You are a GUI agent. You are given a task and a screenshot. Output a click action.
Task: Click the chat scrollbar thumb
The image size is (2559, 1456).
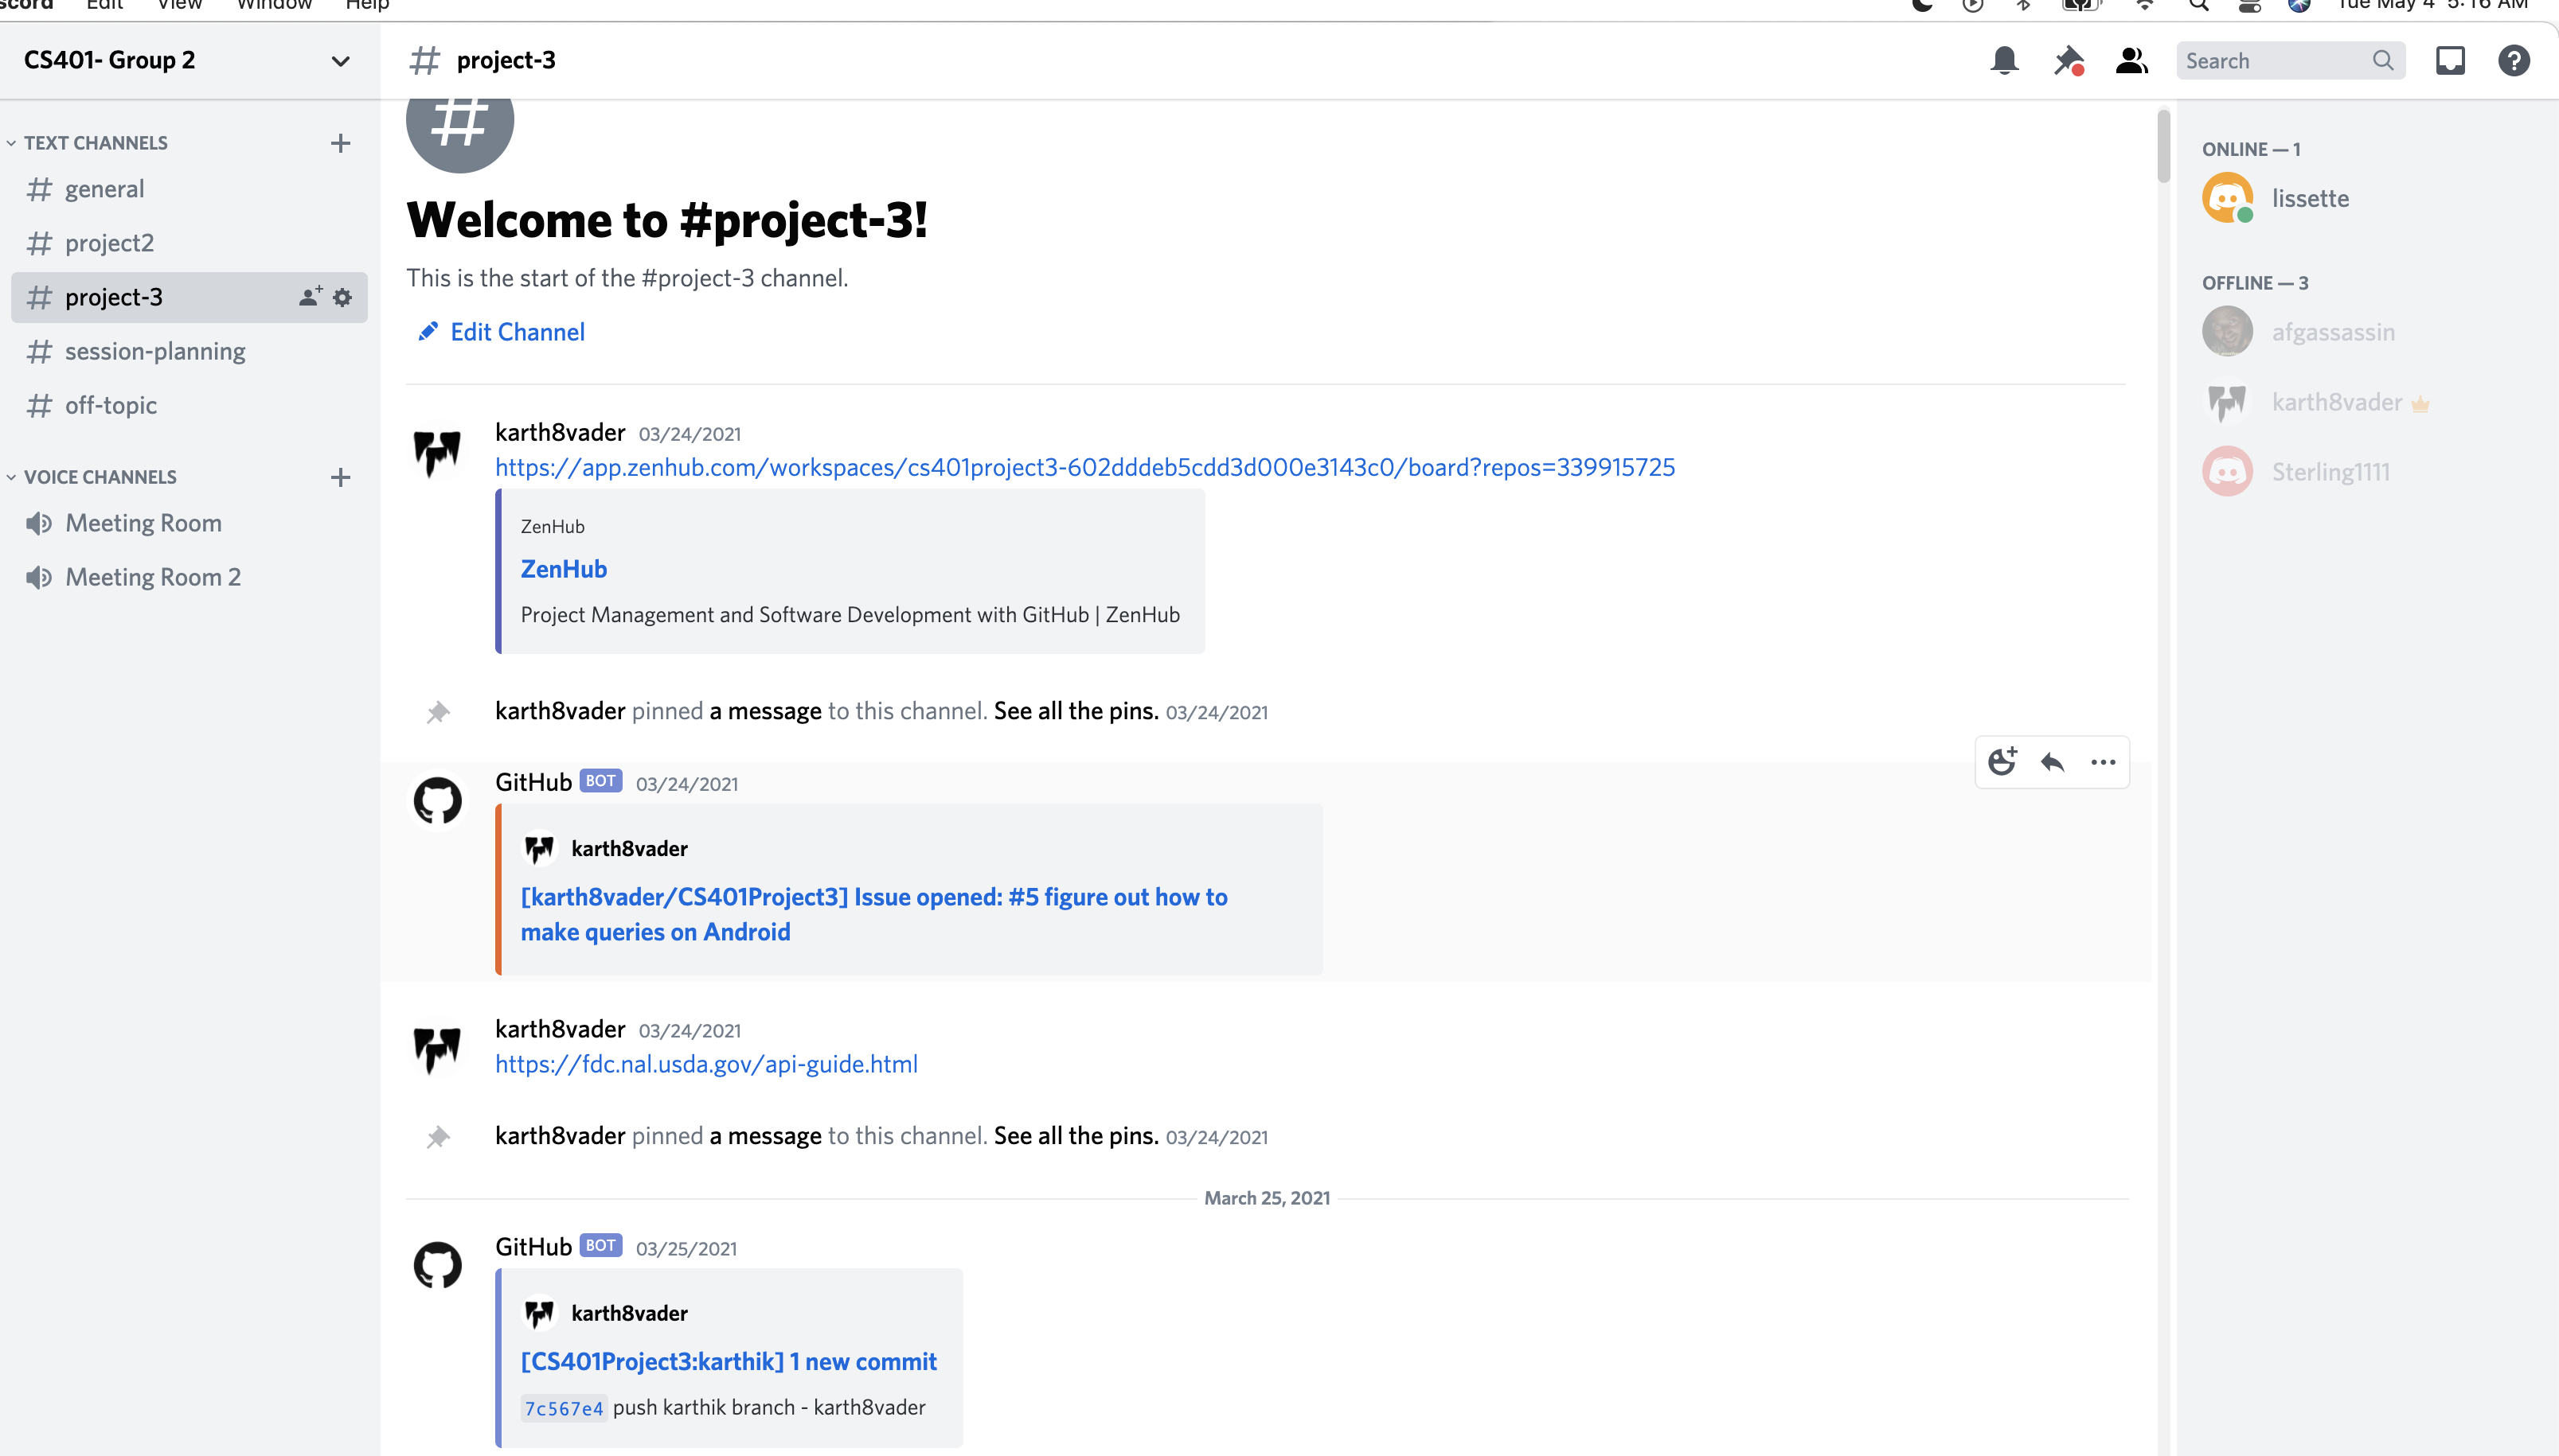coord(2162,146)
